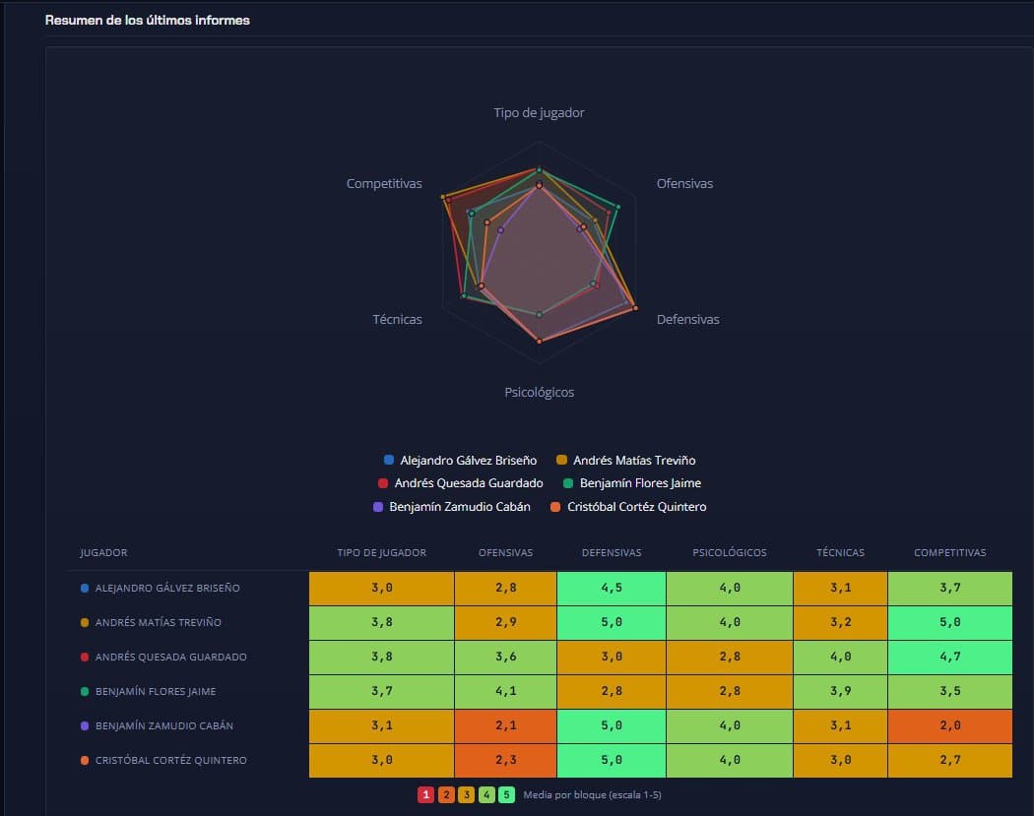The height and width of the screenshot is (816, 1034).
Task: Click radar axis label Tipo de jugador
Action: click(x=539, y=113)
